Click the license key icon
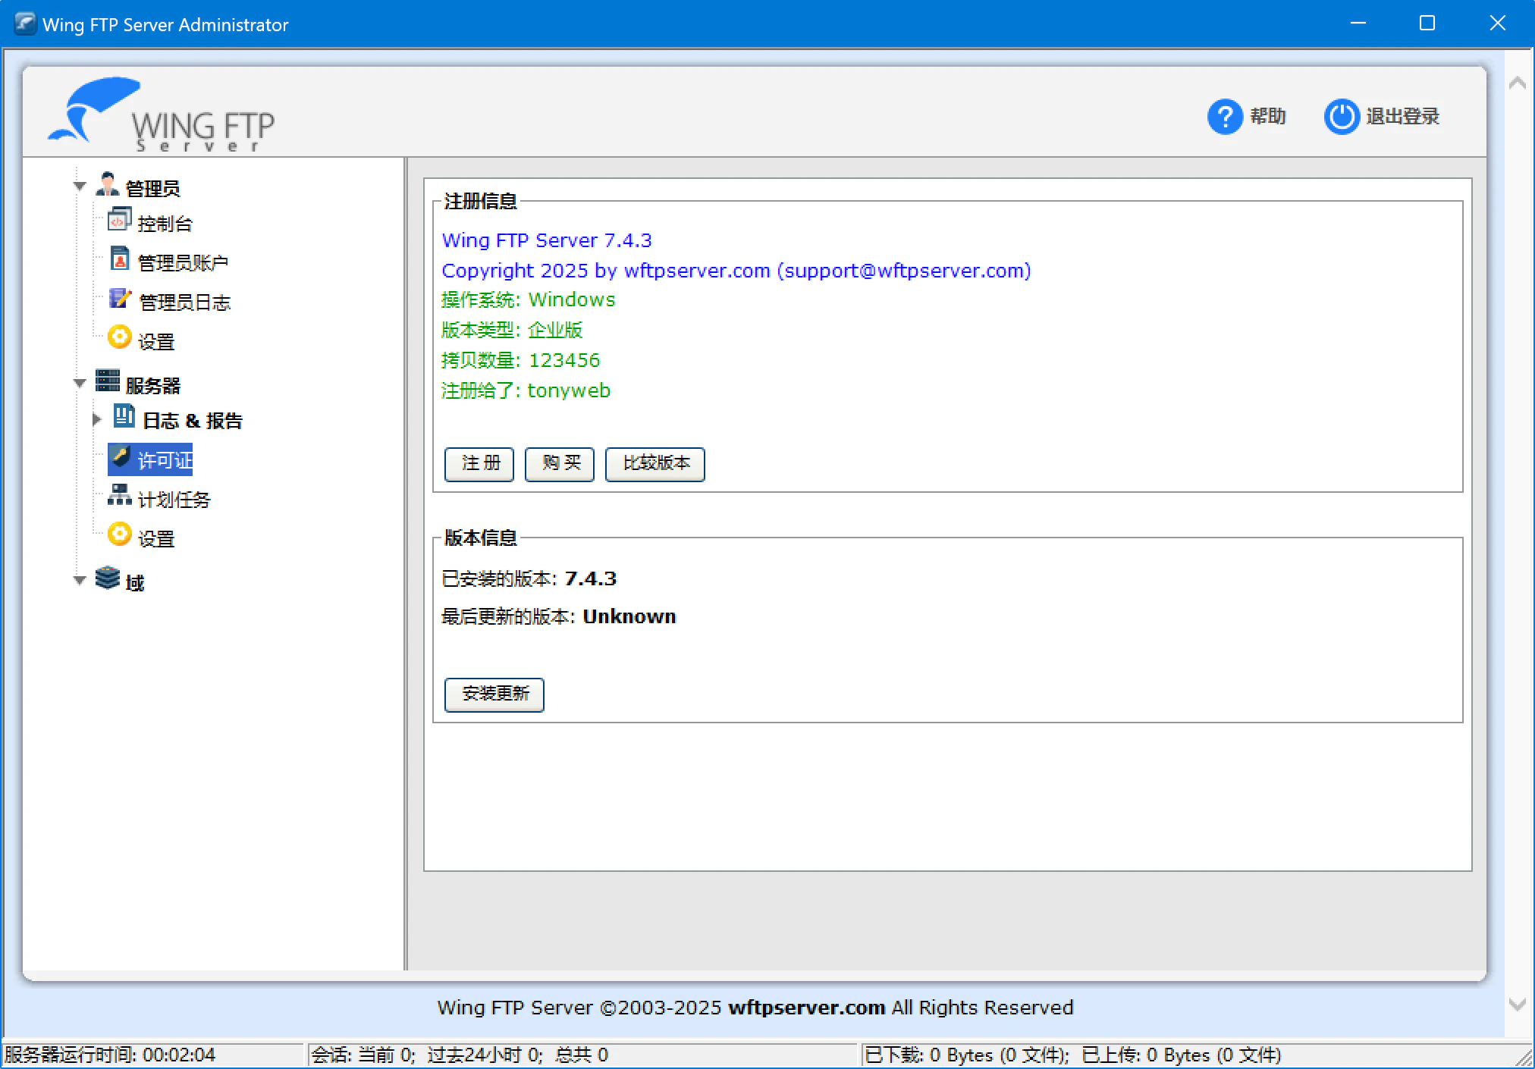This screenshot has width=1535, height=1069. pyautogui.click(x=120, y=456)
